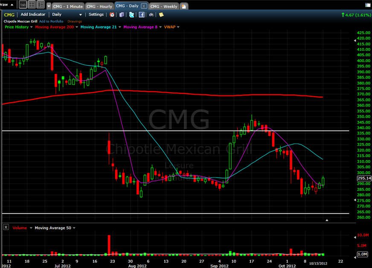Select the tab layout icon
The image size is (372, 268).
pyautogui.click(x=23, y=5)
